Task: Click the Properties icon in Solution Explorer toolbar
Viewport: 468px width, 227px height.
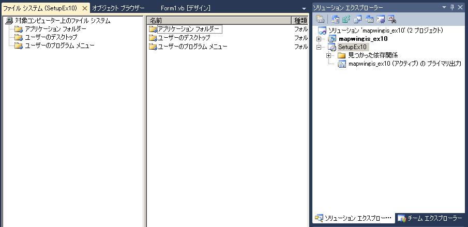Action: [320, 20]
